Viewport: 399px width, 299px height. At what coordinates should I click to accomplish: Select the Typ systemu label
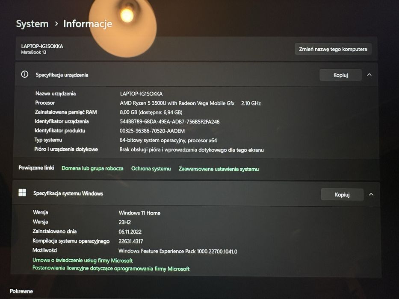(48, 140)
